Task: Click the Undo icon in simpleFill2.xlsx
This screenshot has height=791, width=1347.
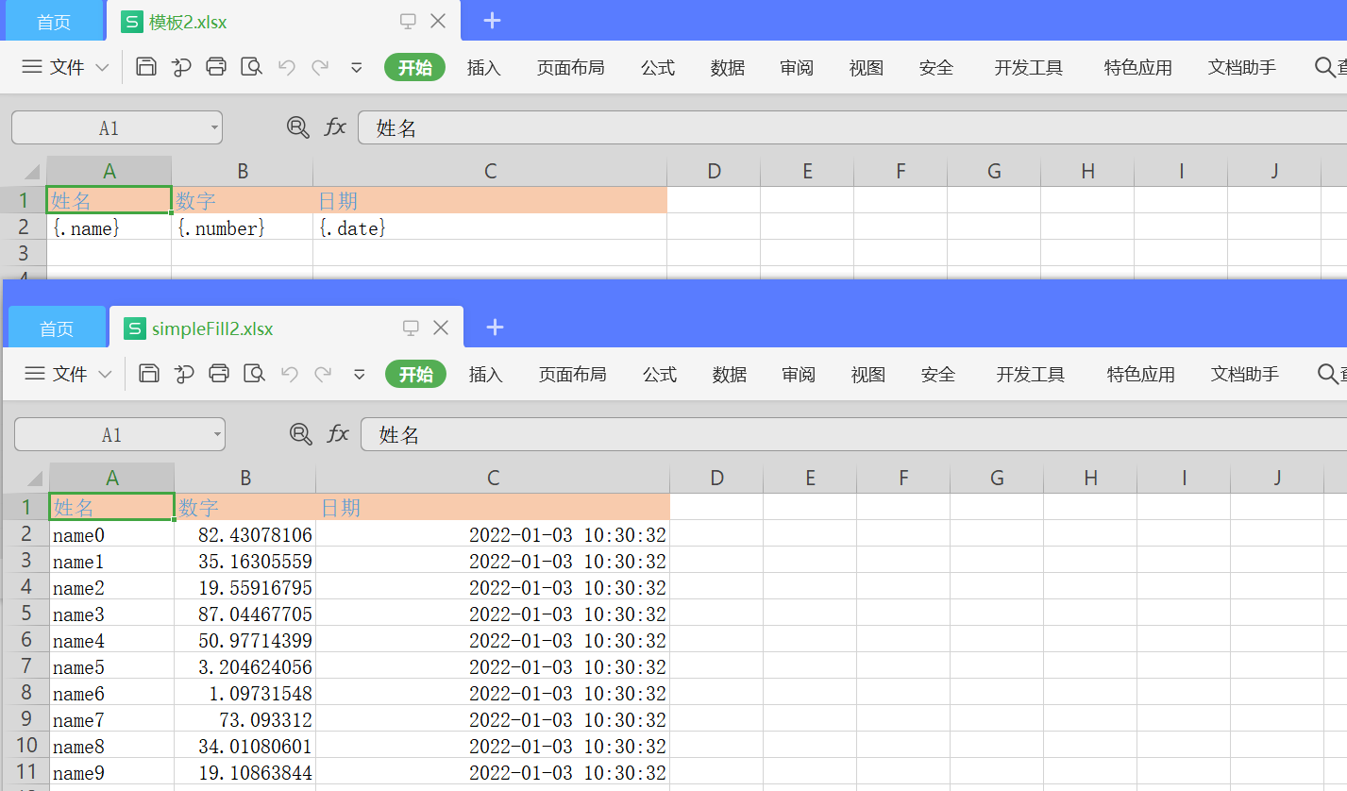Action: tap(289, 374)
